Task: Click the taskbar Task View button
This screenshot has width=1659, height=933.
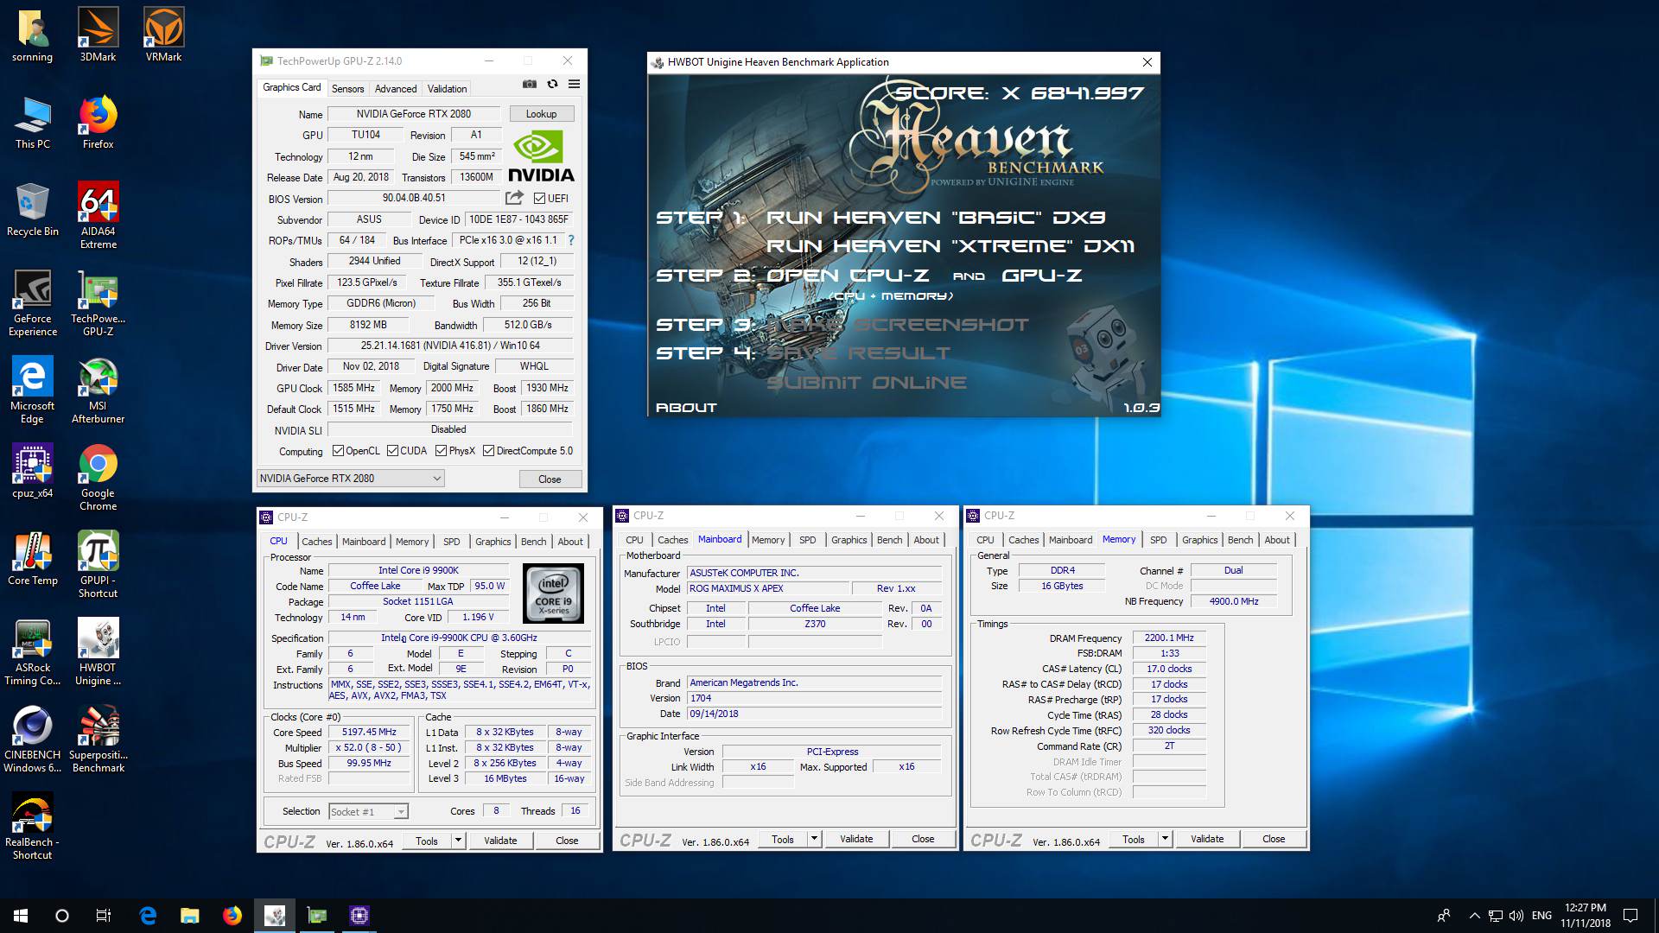Action: coord(104,916)
